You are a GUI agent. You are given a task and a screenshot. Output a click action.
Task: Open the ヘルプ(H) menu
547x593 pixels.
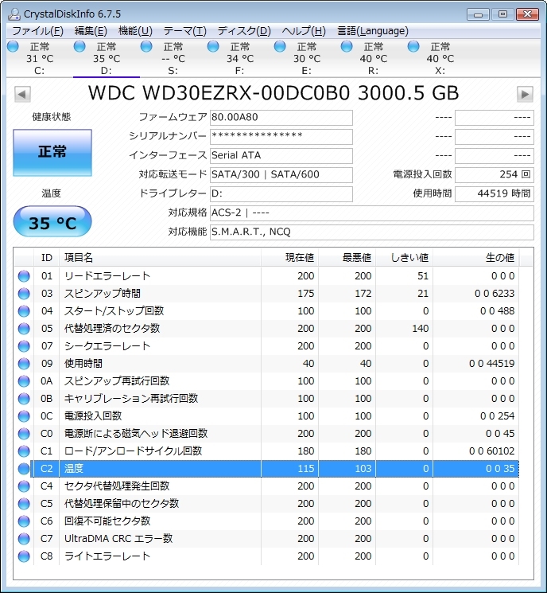pyautogui.click(x=304, y=31)
